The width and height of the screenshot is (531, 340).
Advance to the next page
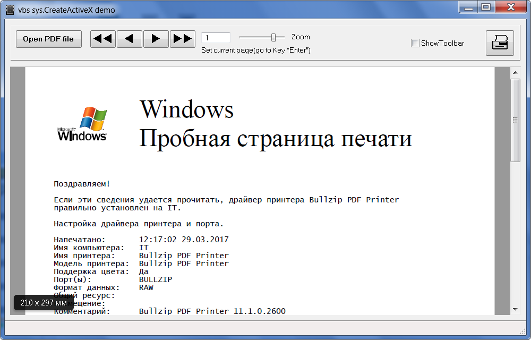click(x=156, y=39)
